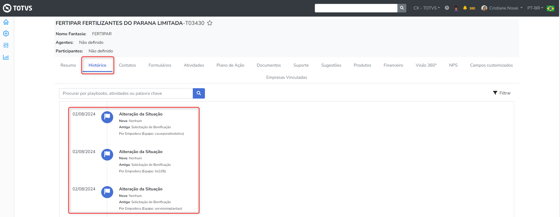Image resolution: width=560 pixels, height=217 pixels.
Task: Switch to the Plano de Ação tab
Action: pos(230,65)
